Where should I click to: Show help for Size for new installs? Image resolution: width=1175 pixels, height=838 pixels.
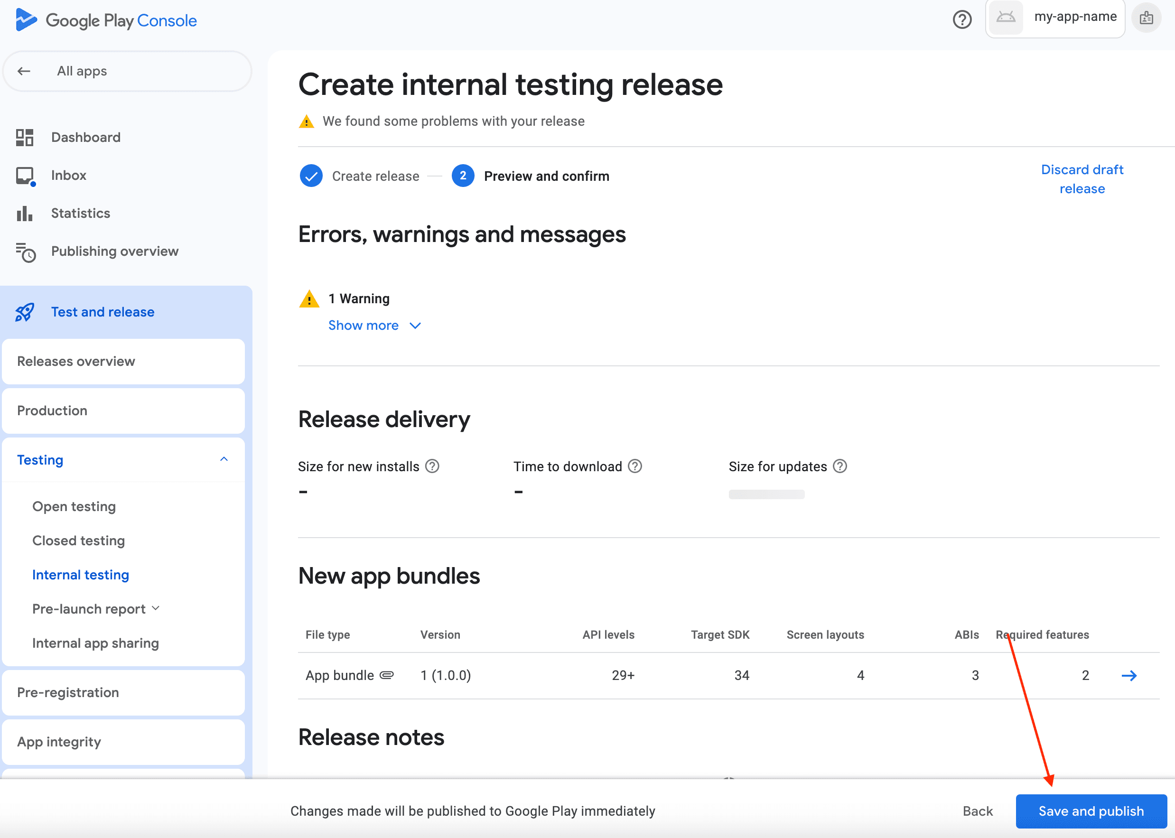432,466
